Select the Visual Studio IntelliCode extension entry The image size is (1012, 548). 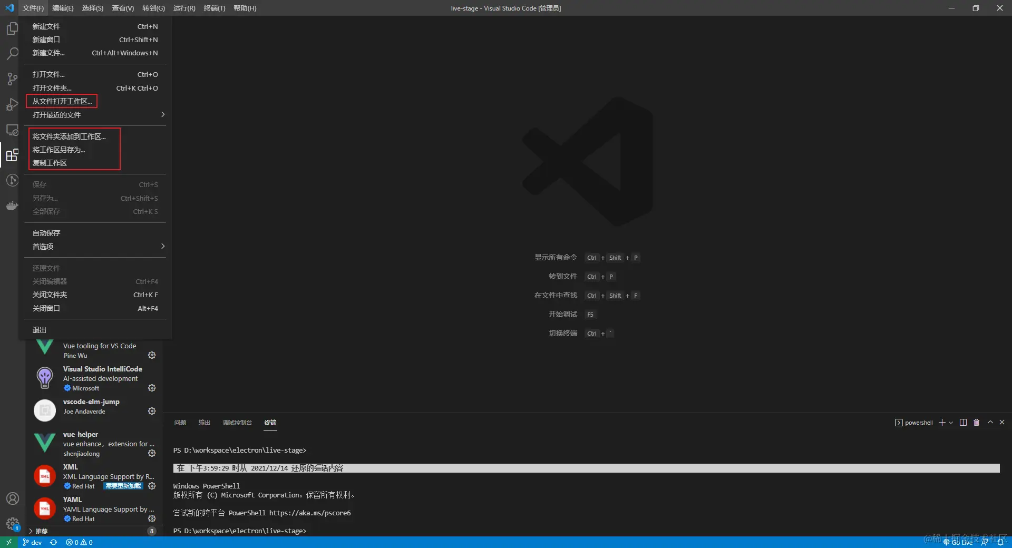point(95,378)
